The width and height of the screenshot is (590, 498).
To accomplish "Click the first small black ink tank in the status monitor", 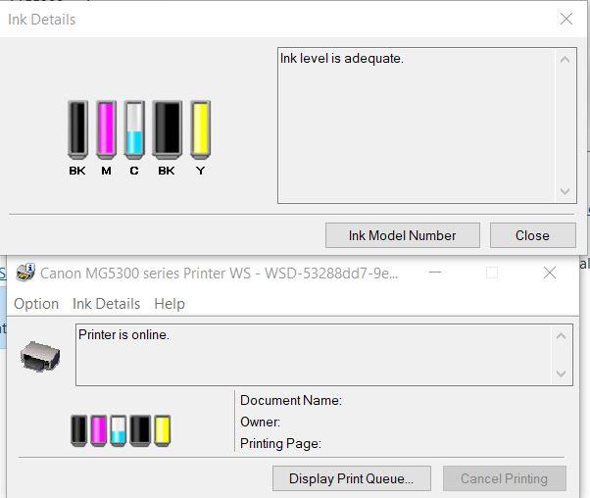I will (79, 430).
